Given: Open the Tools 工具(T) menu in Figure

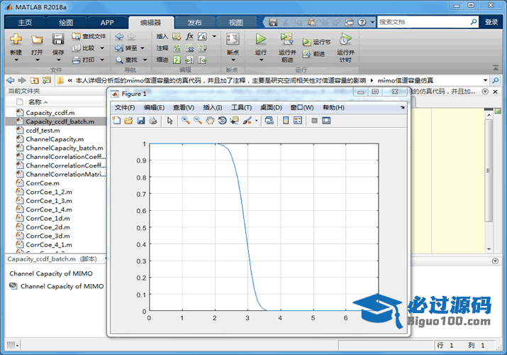Looking at the screenshot, I should [x=241, y=107].
